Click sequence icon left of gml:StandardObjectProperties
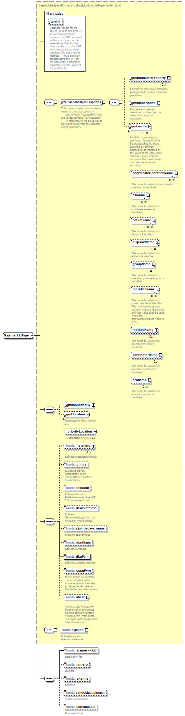 (49, 102)
